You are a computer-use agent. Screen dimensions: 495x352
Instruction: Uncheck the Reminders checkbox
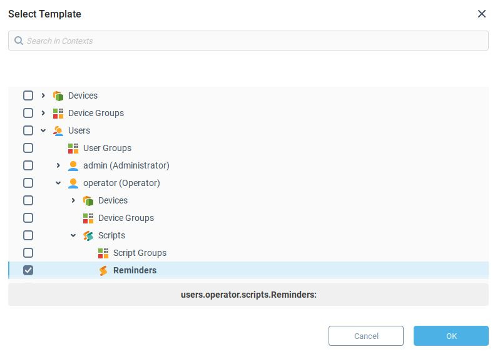28,270
